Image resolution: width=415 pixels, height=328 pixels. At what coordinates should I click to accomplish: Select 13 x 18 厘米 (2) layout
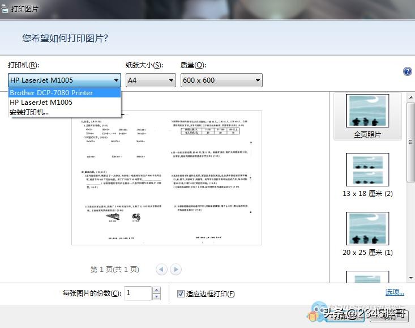[x=367, y=175]
